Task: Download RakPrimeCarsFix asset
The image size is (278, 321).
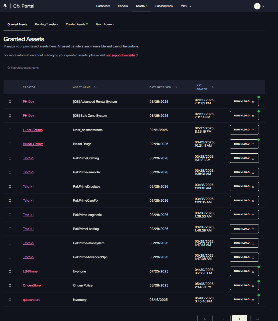Action: pyautogui.click(x=244, y=201)
